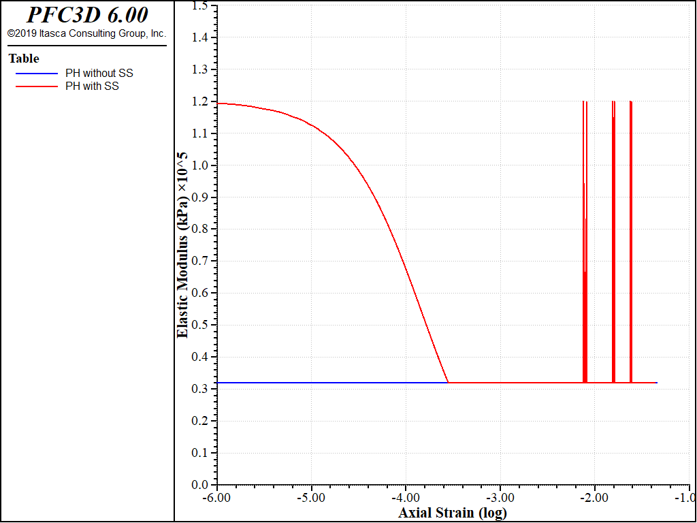This screenshot has width=697, height=523.
Task: Click the 0.6 y-axis tick label
Action: pyautogui.click(x=199, y=293)
